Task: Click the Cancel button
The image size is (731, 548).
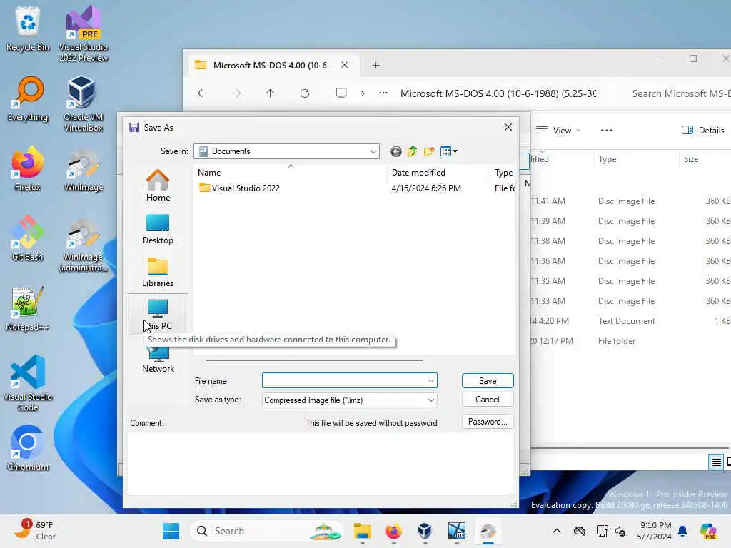Action: click(488, 400)
